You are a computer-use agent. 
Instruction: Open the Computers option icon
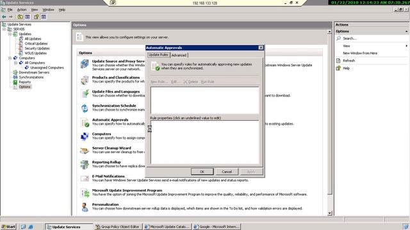pos(85,136)
